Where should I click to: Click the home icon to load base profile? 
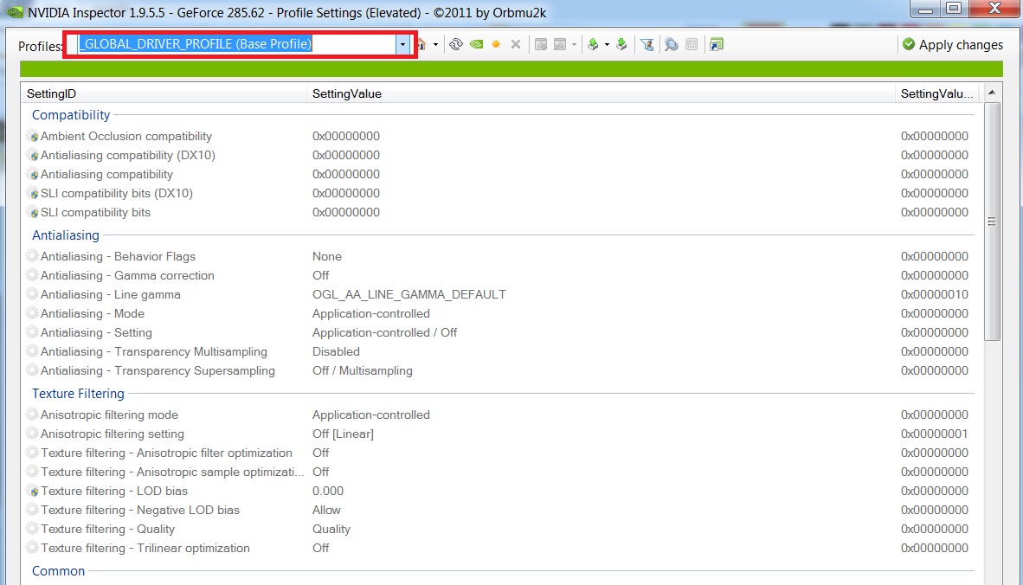(x=421, y=44)
